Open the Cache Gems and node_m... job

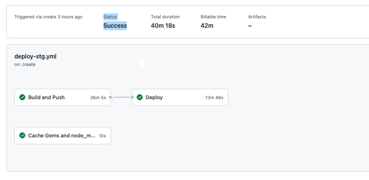click(x=62, y=135)
